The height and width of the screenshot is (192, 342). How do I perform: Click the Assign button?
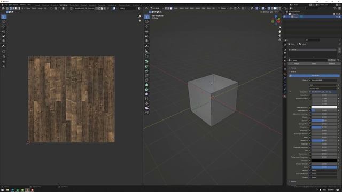pos(297,63)
